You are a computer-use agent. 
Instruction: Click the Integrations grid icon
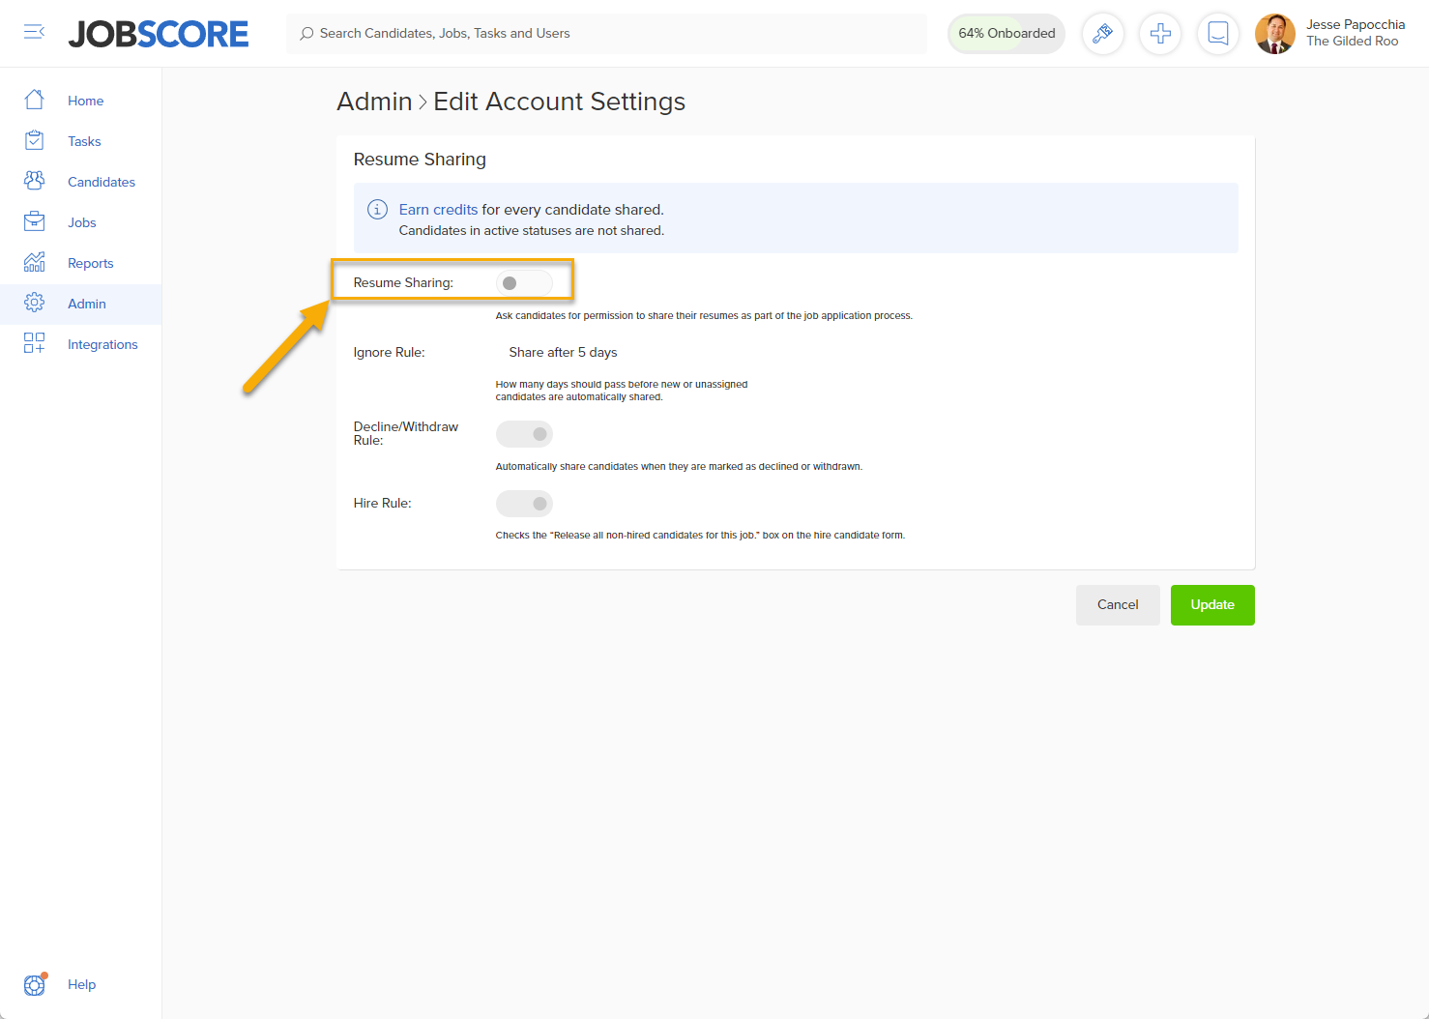click(34, 343)
